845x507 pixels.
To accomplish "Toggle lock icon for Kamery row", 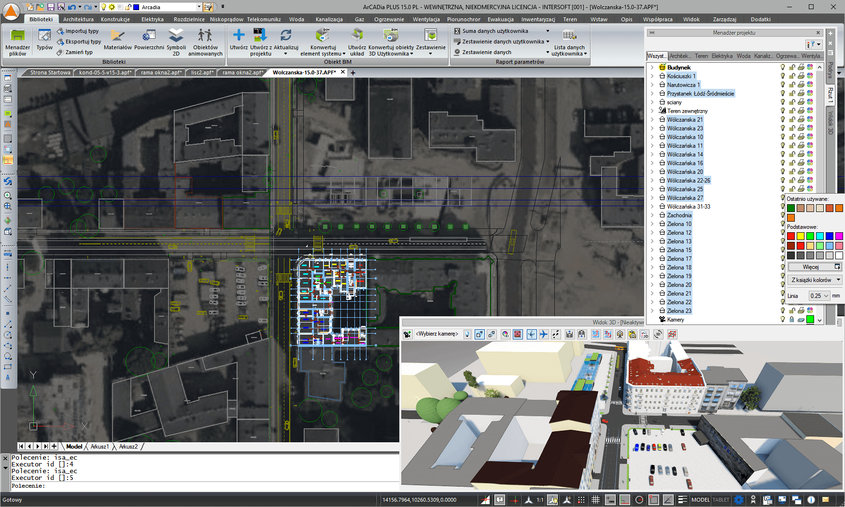I will (792, 320).
